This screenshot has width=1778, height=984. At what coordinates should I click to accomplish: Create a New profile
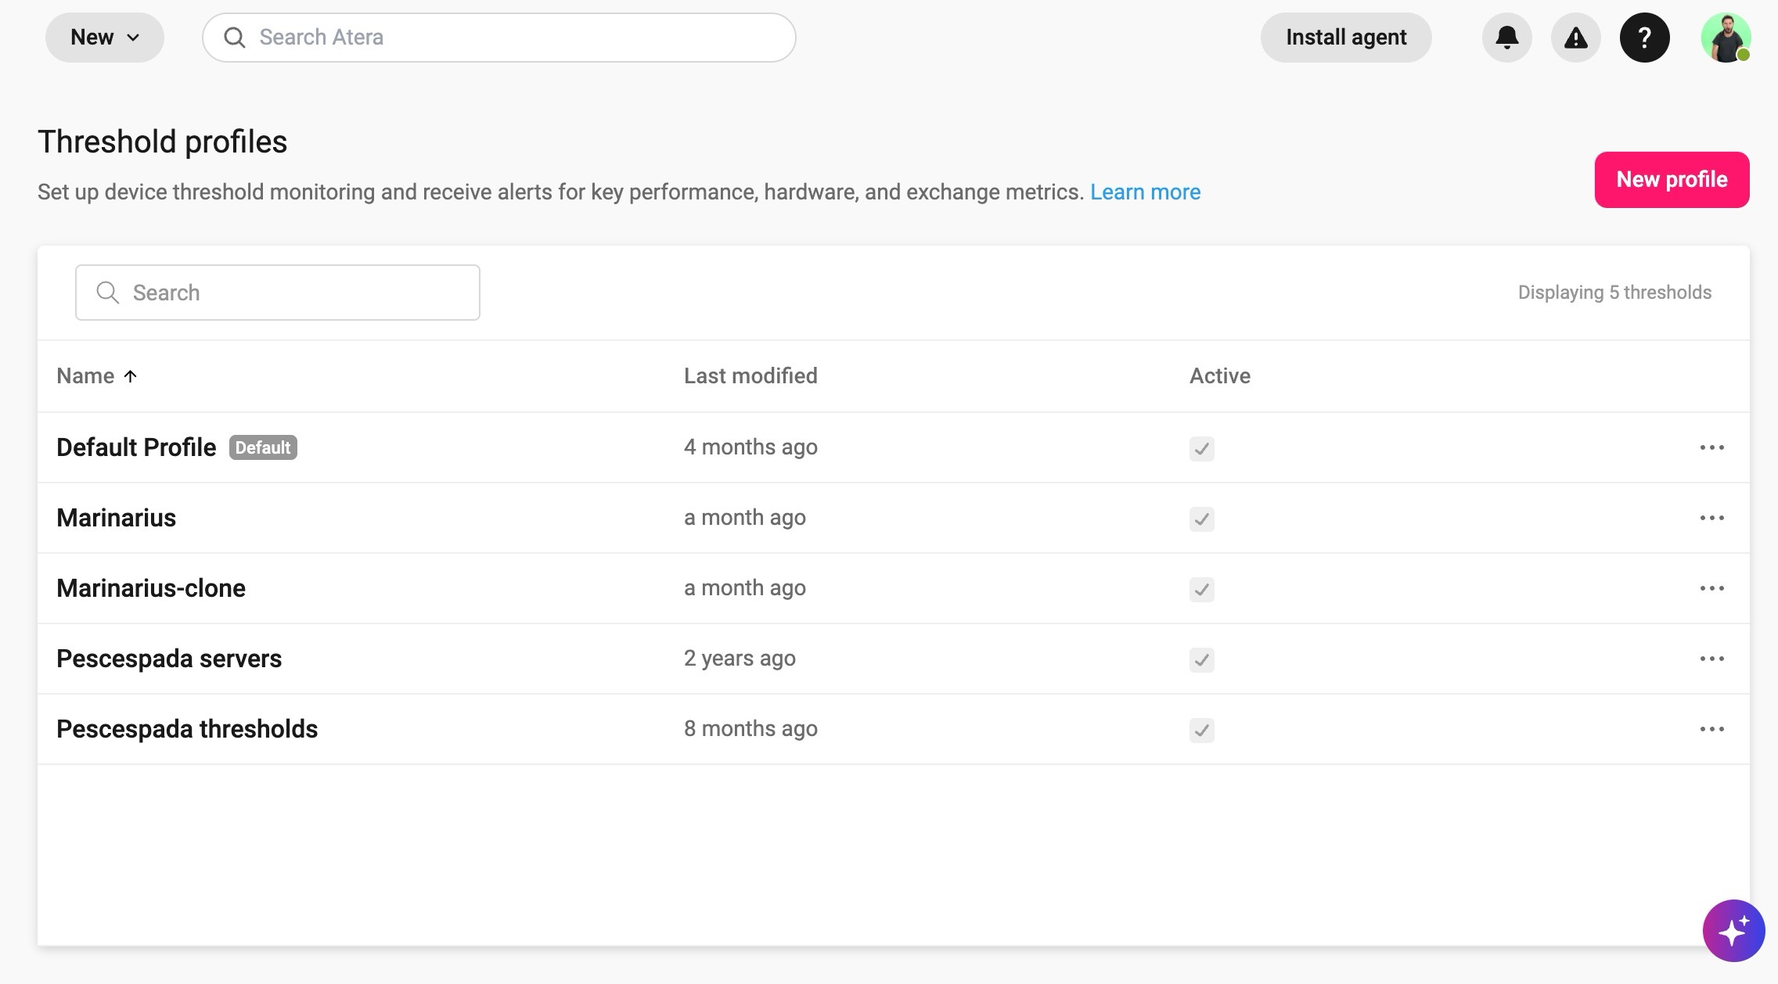[x=1672, y=180]
